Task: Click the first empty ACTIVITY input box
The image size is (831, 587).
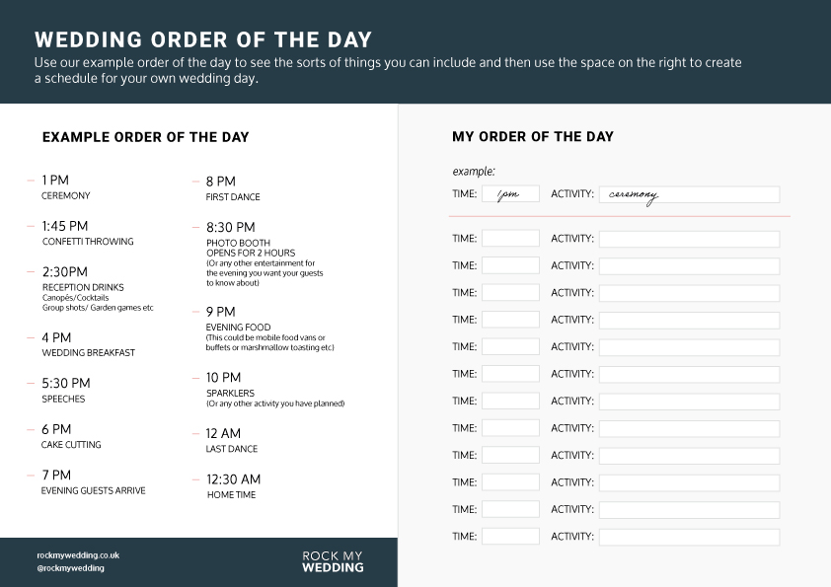Action: pos(689,239)
